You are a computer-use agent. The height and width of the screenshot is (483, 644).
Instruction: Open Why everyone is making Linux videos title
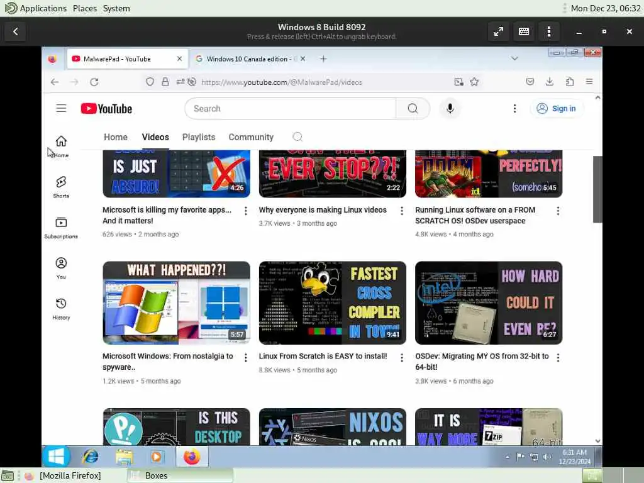[323, 210]
